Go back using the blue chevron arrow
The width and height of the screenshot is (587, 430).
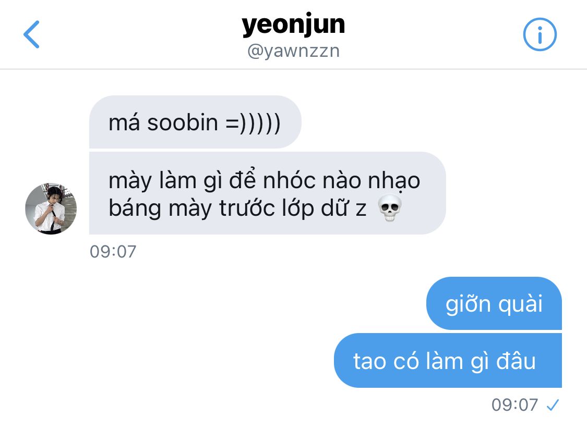(31, 34)
